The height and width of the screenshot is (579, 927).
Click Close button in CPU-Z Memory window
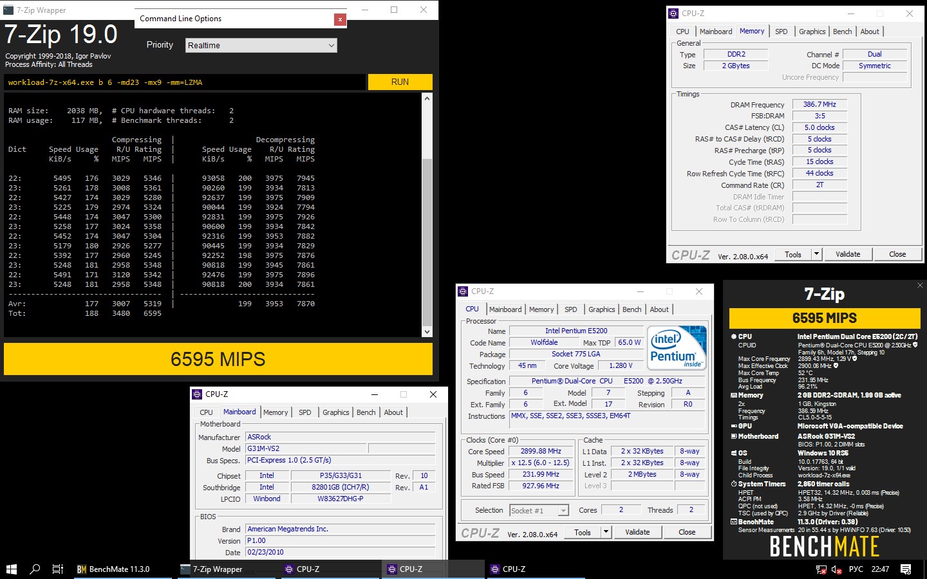tap(897, 254)
